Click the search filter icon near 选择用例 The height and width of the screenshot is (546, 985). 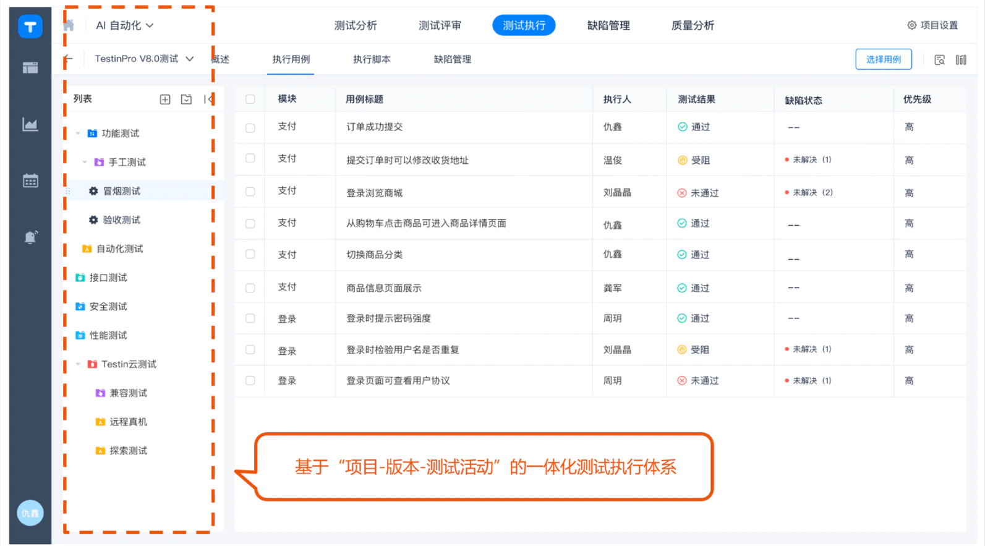939,60
